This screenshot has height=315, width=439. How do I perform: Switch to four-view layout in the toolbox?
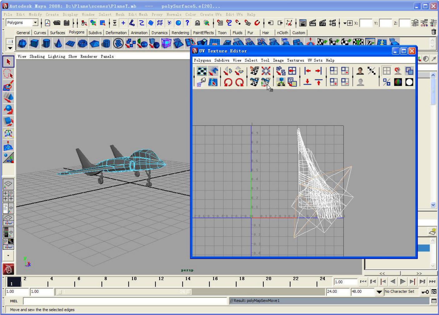pos(8,196)
